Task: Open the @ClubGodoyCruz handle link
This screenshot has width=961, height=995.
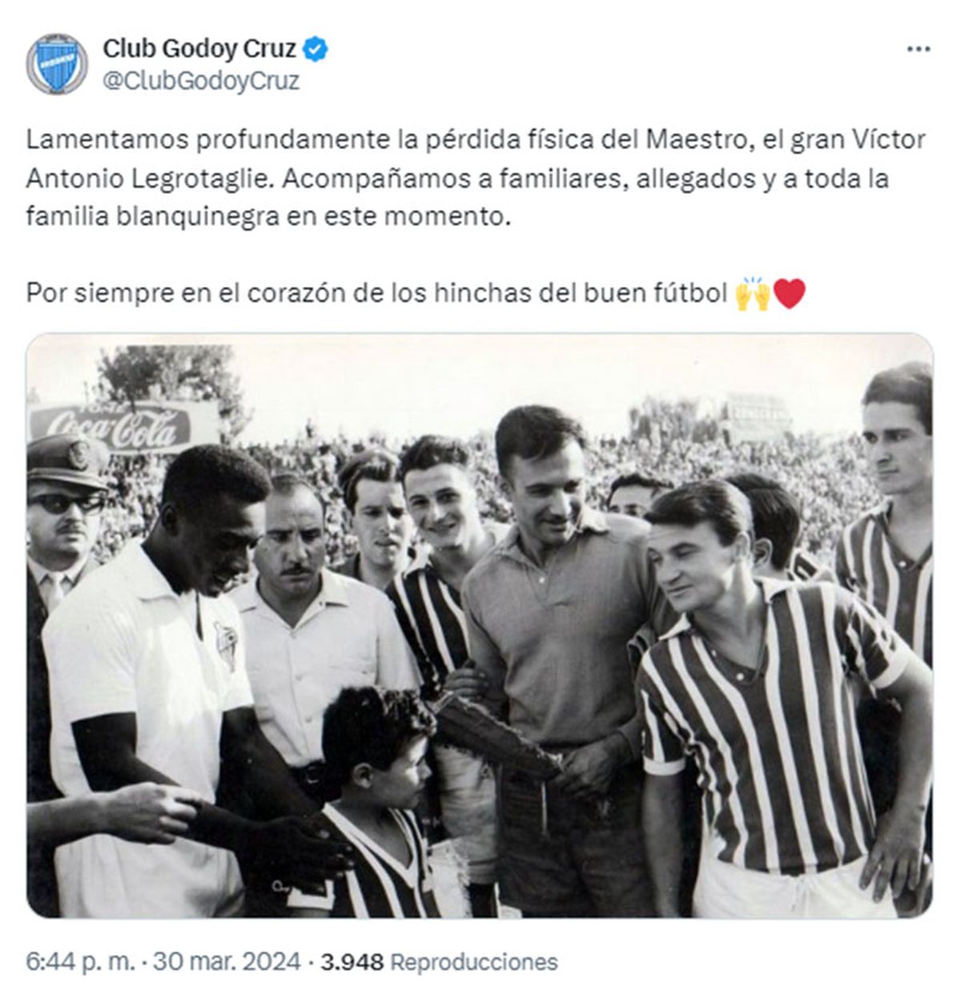Action: pos(201,81)
